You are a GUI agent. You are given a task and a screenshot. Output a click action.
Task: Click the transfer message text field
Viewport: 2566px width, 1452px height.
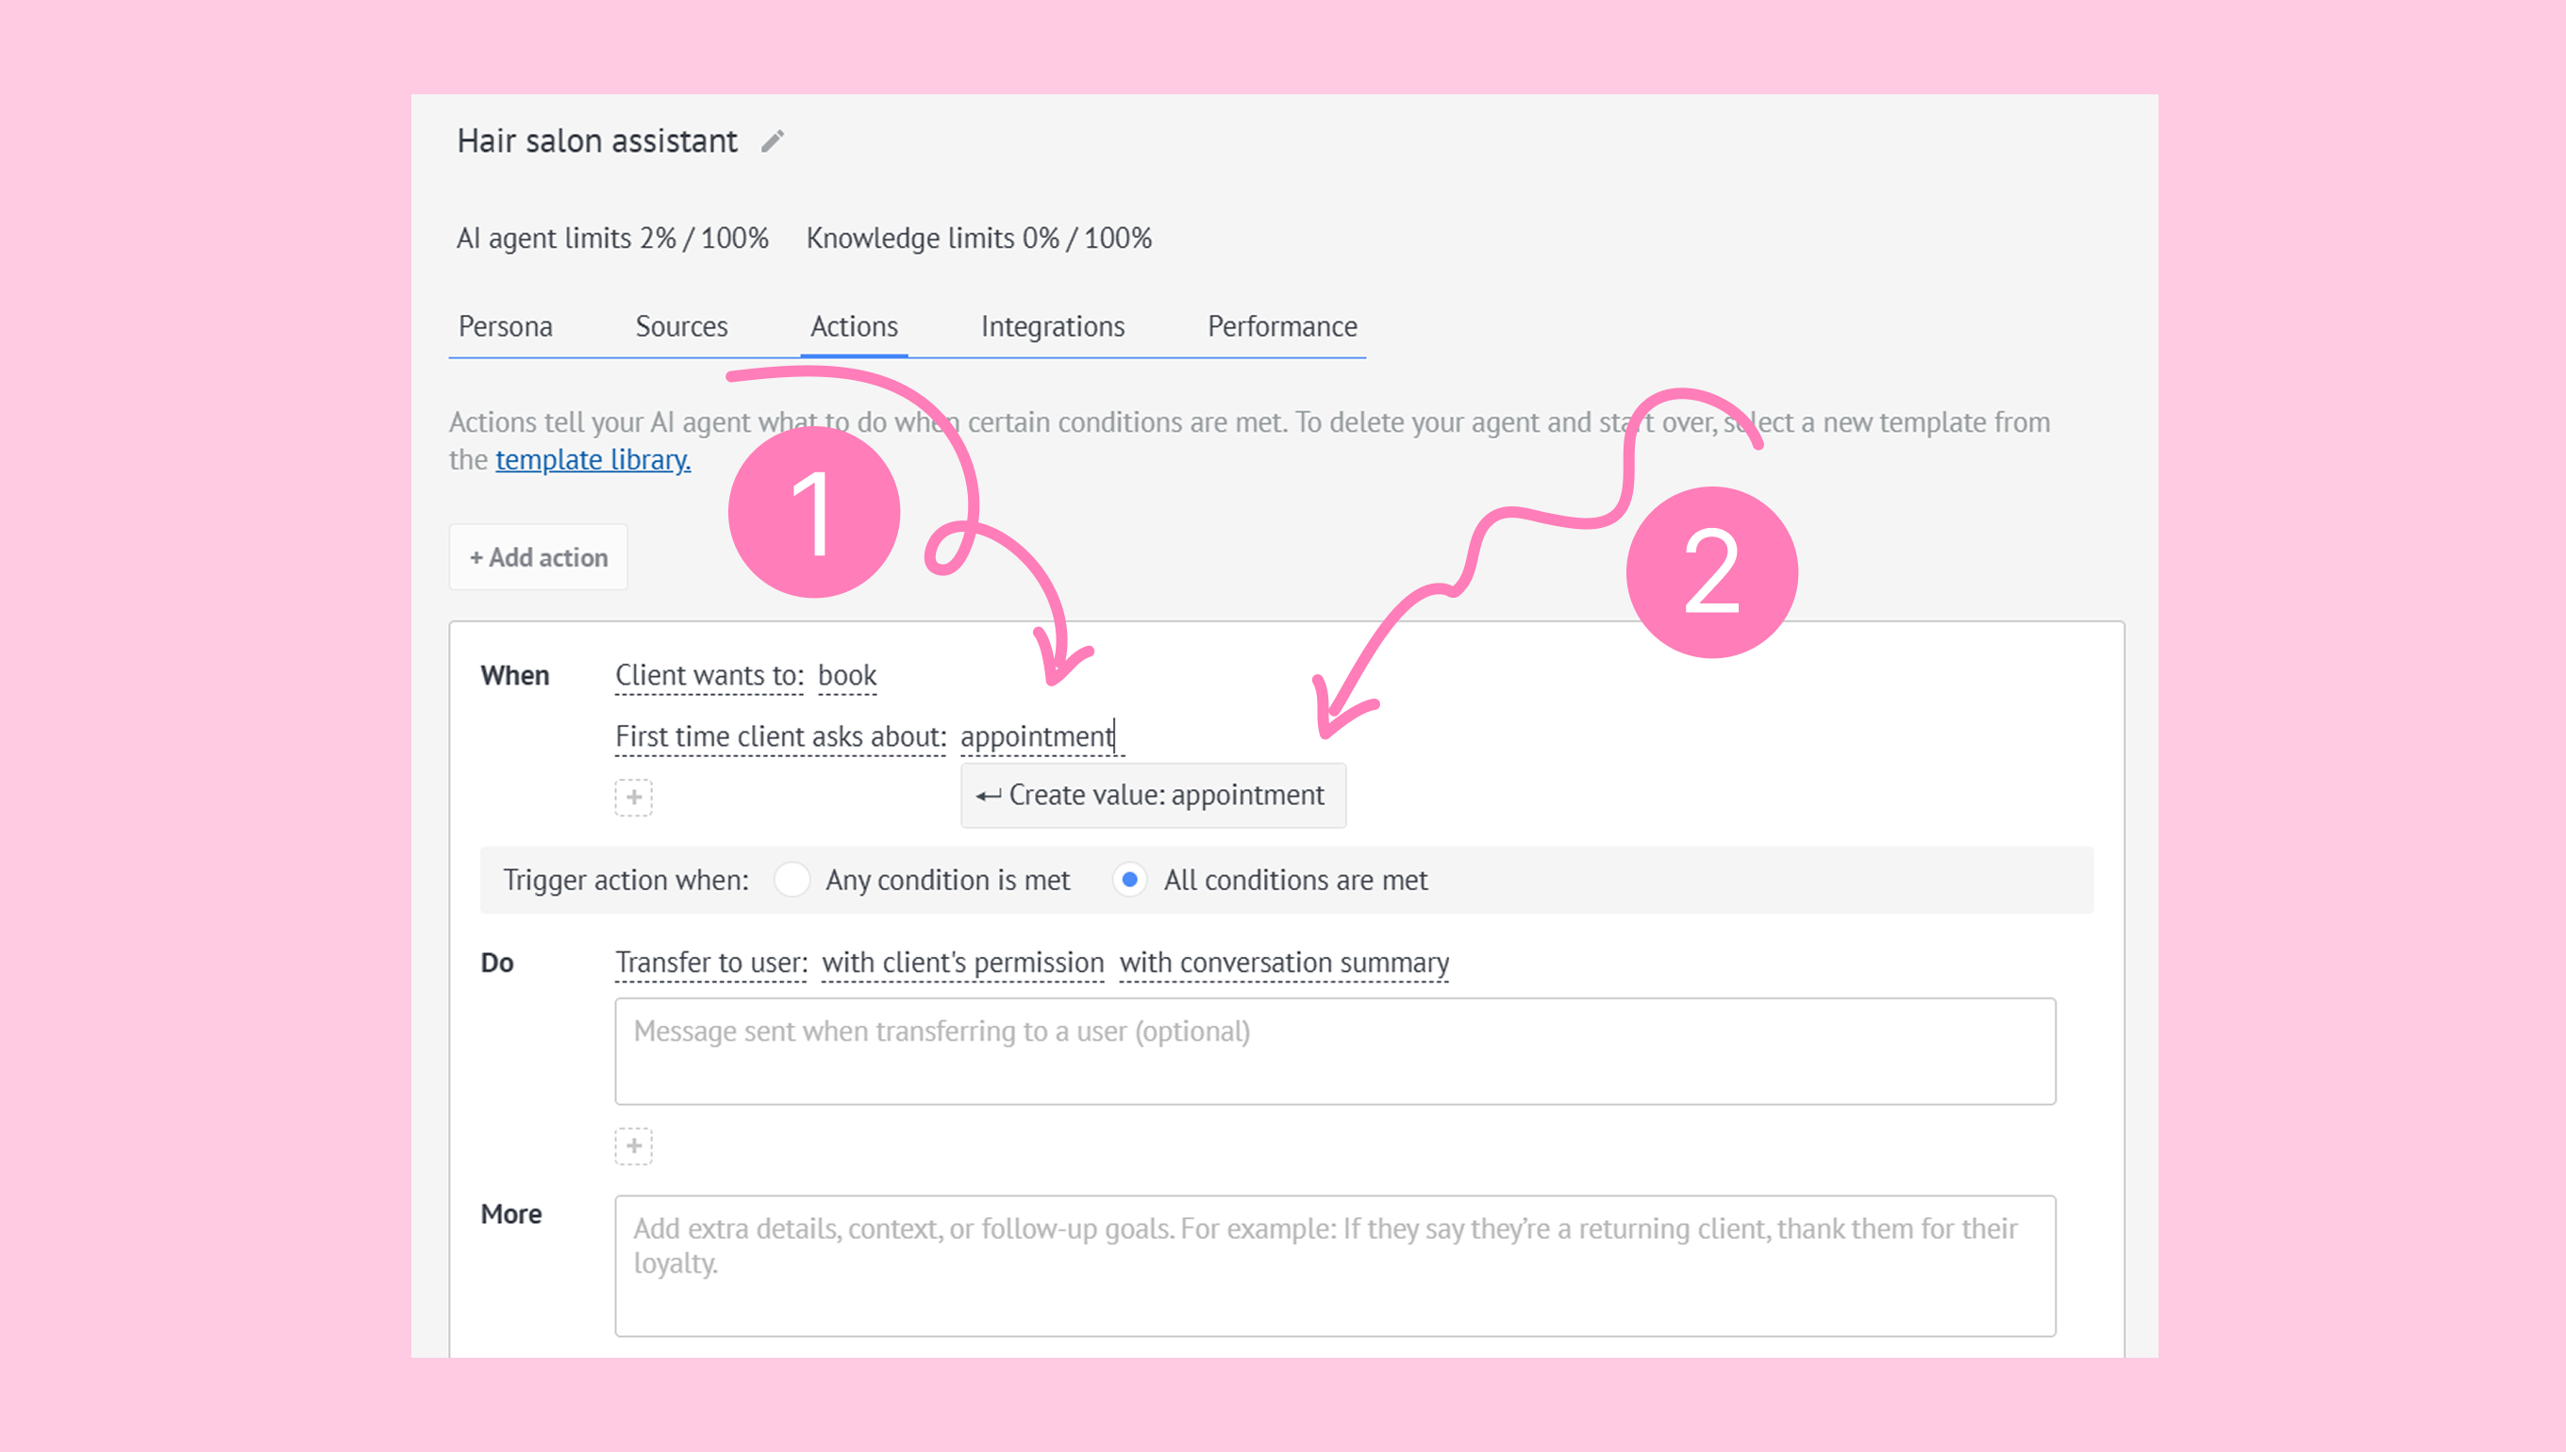click(x=1335, y=1051)
